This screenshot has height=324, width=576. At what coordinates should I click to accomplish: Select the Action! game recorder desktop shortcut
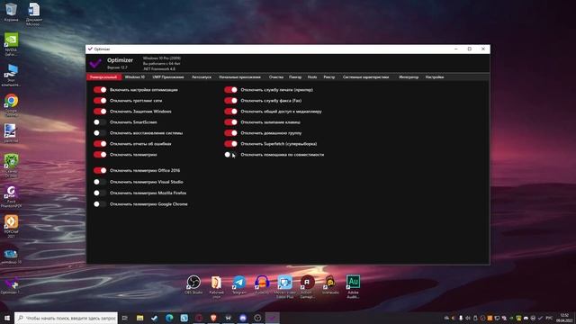point(308,286)
